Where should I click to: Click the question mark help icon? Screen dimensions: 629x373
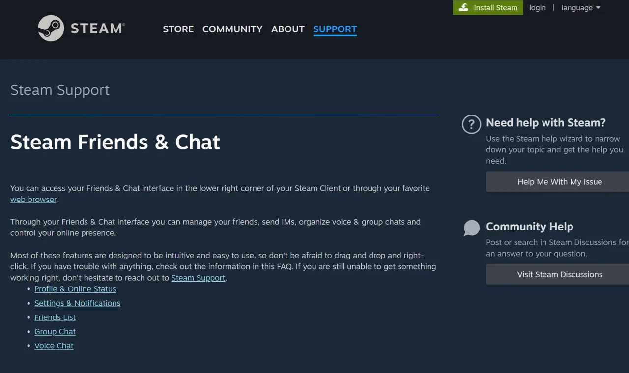(471, 124)
